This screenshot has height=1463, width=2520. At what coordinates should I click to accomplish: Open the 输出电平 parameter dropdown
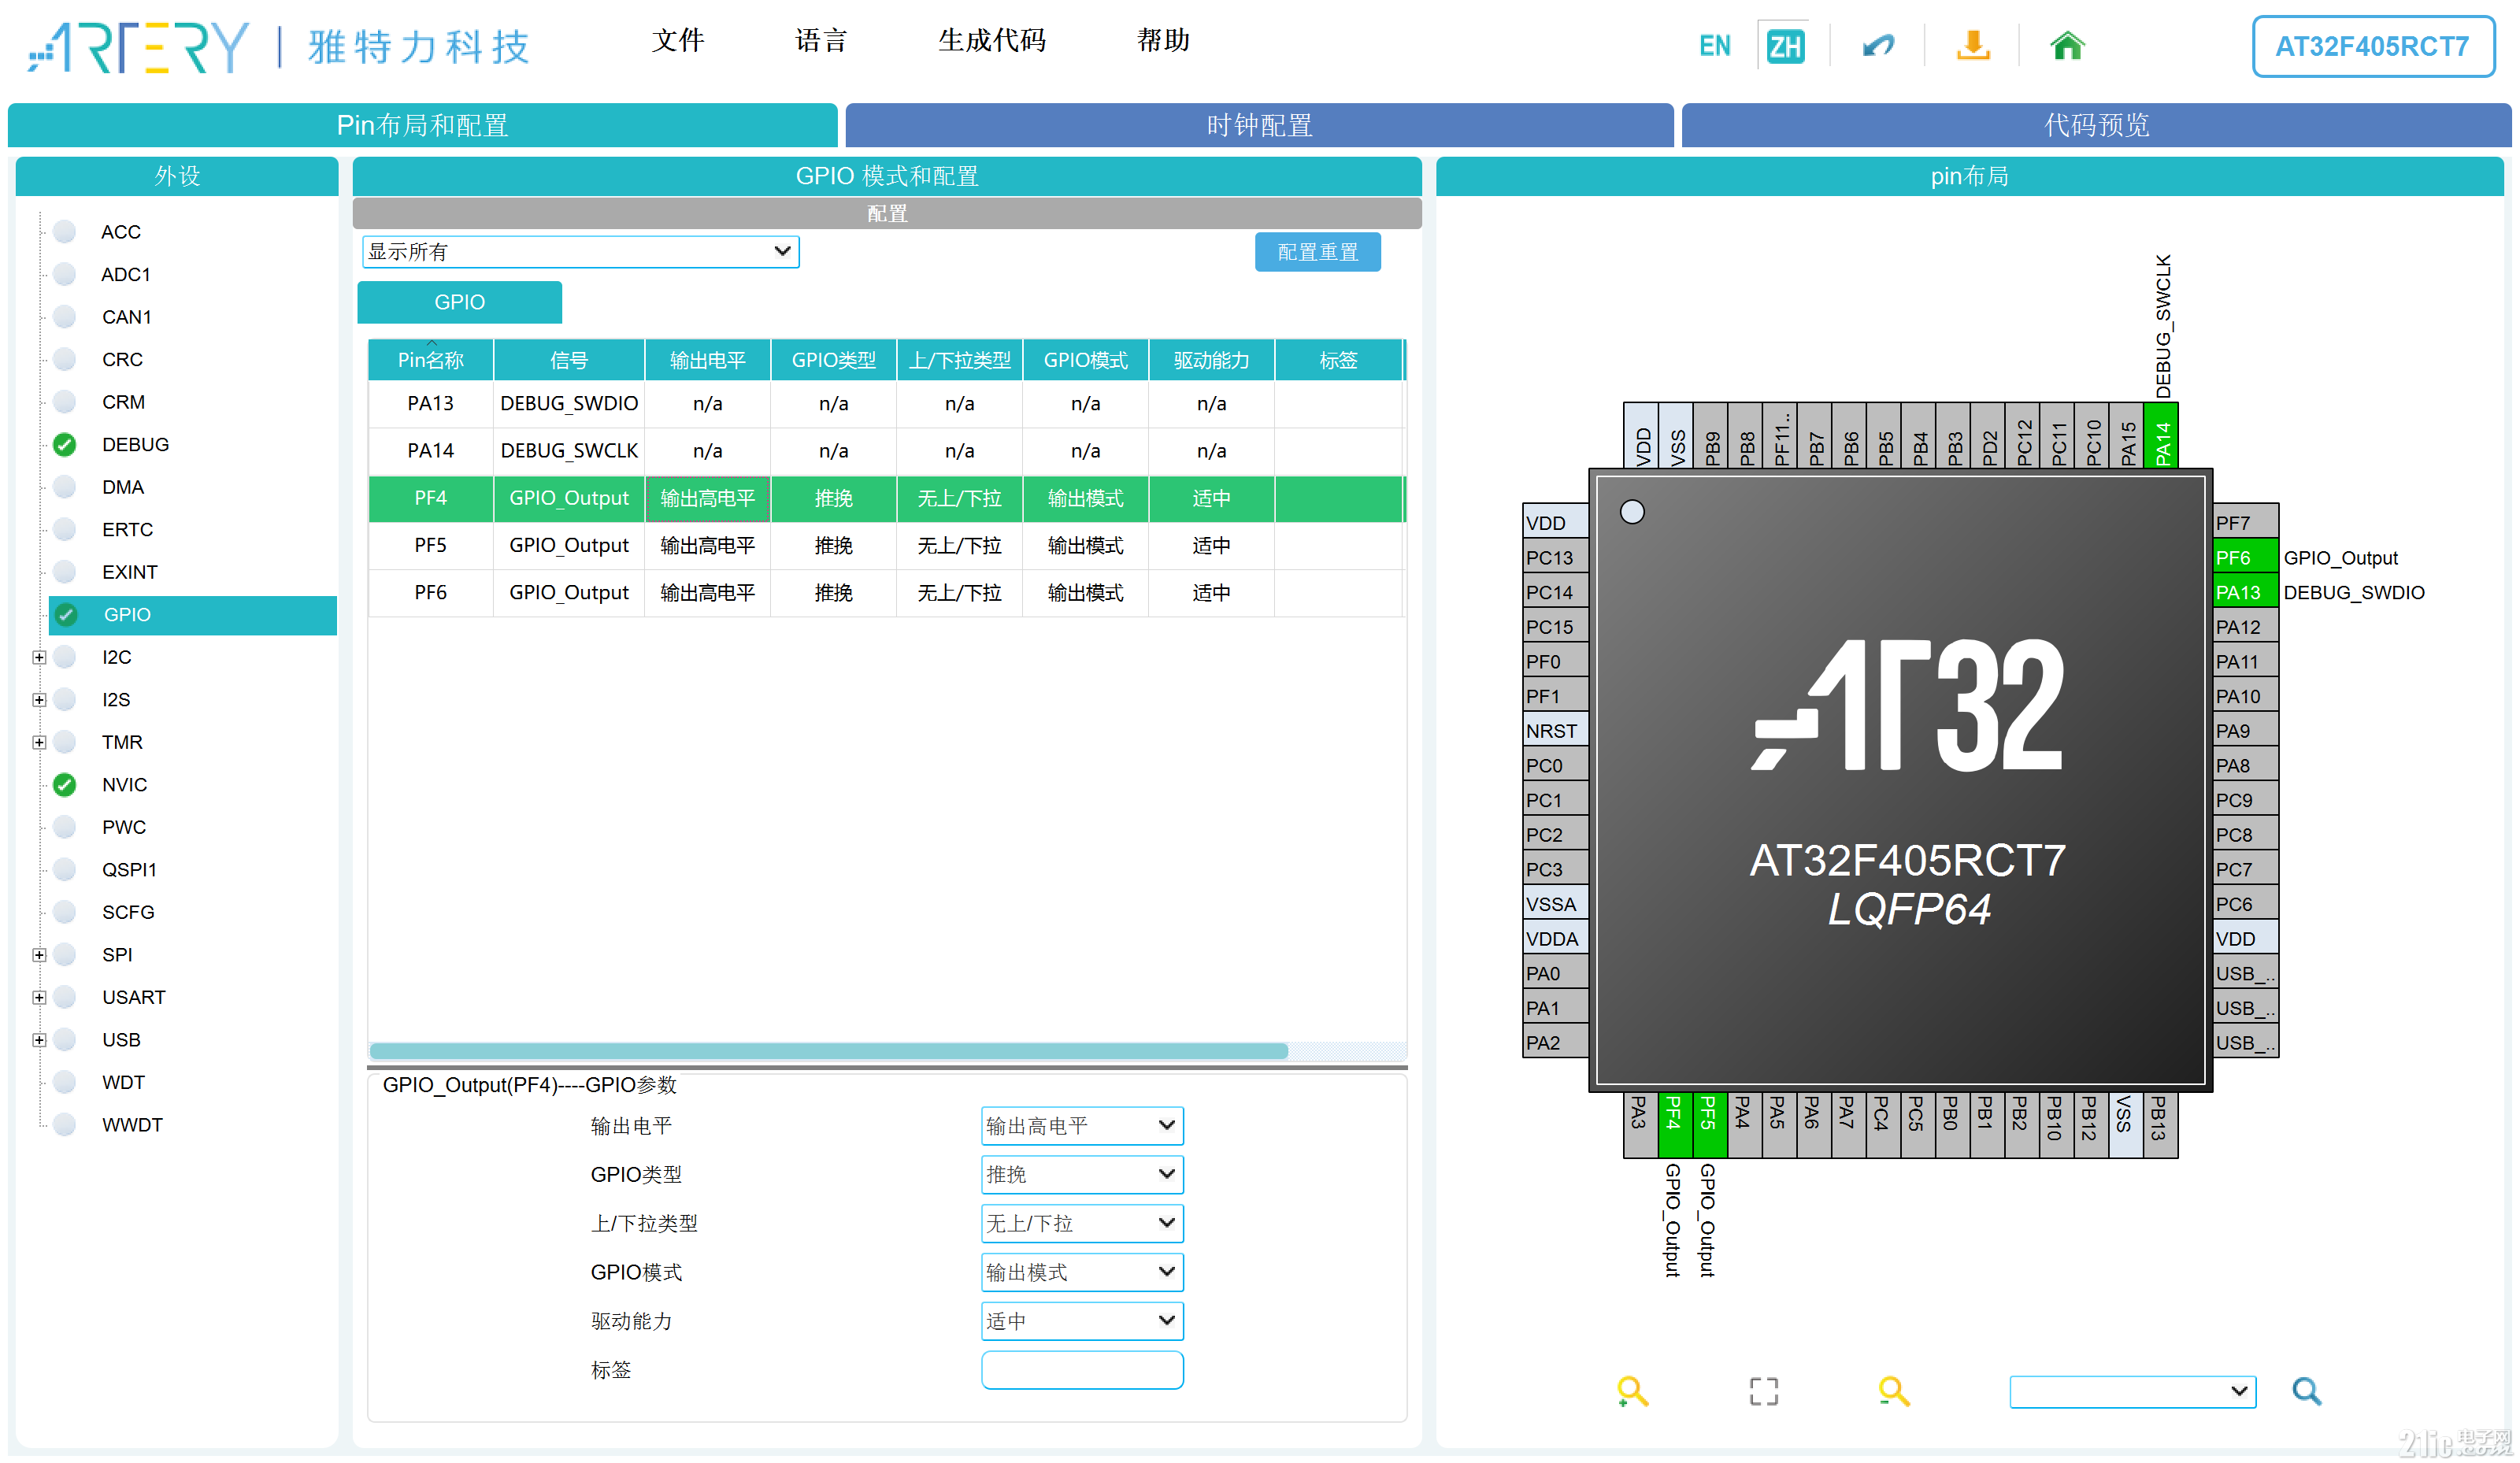[x=1082, y=1125]
